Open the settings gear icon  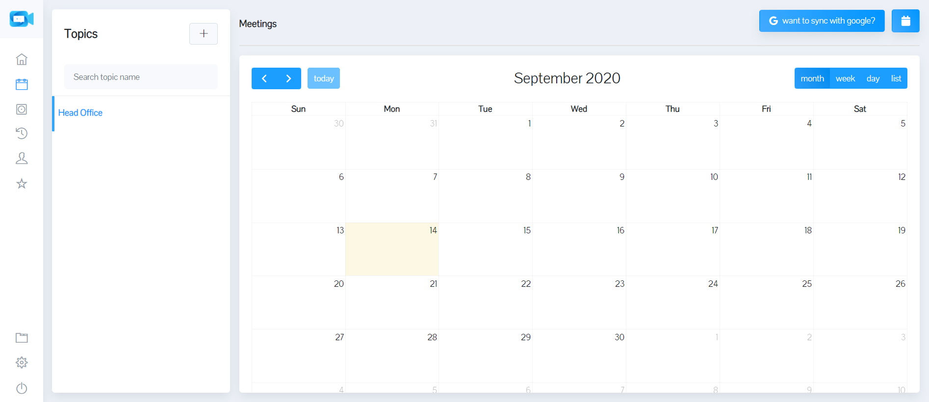pyautogui.click(x=22, y=363)
